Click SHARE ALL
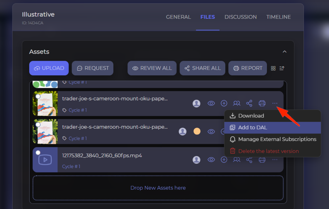Image resolution: width=329 pixels, height=209 pixels. pyautogui.click(x=203, y=68)
